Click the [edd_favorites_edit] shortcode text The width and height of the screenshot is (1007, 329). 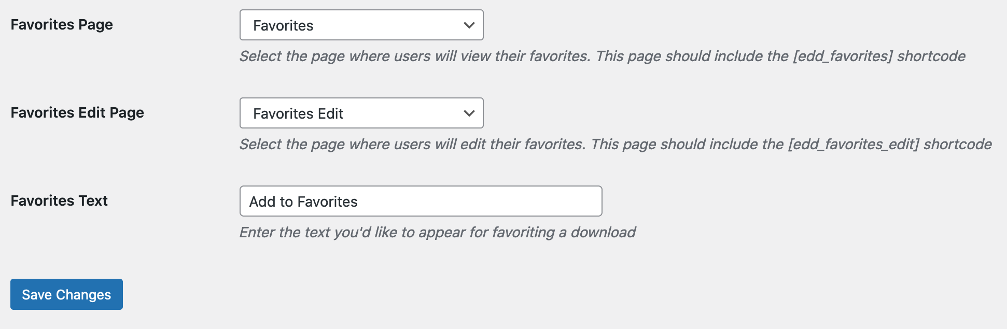coord(853,144)
